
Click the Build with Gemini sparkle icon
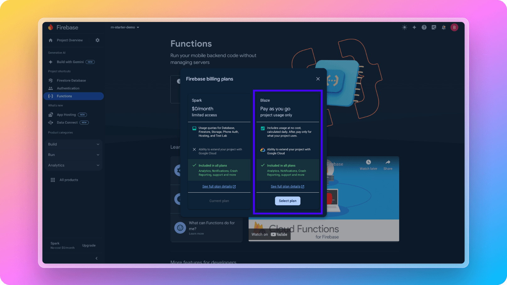[51, 62]
